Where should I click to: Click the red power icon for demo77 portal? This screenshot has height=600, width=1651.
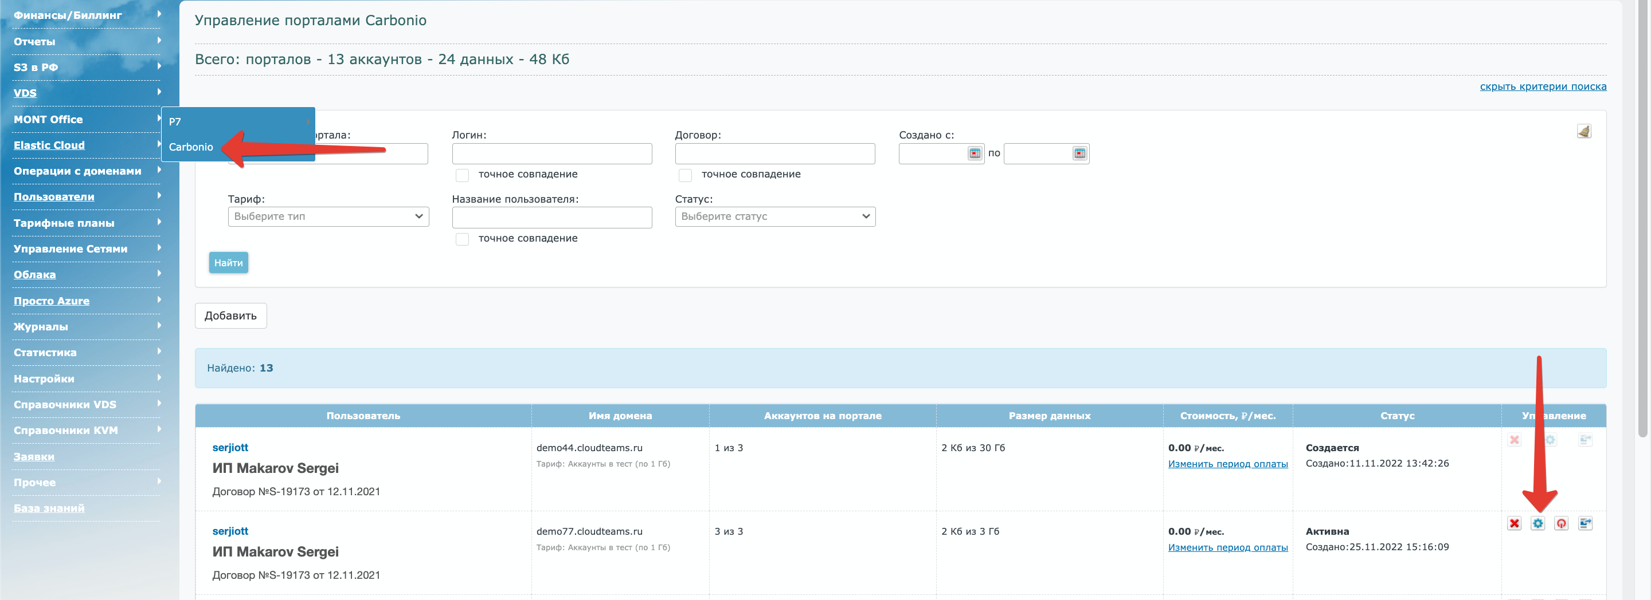coord(1561,523)
